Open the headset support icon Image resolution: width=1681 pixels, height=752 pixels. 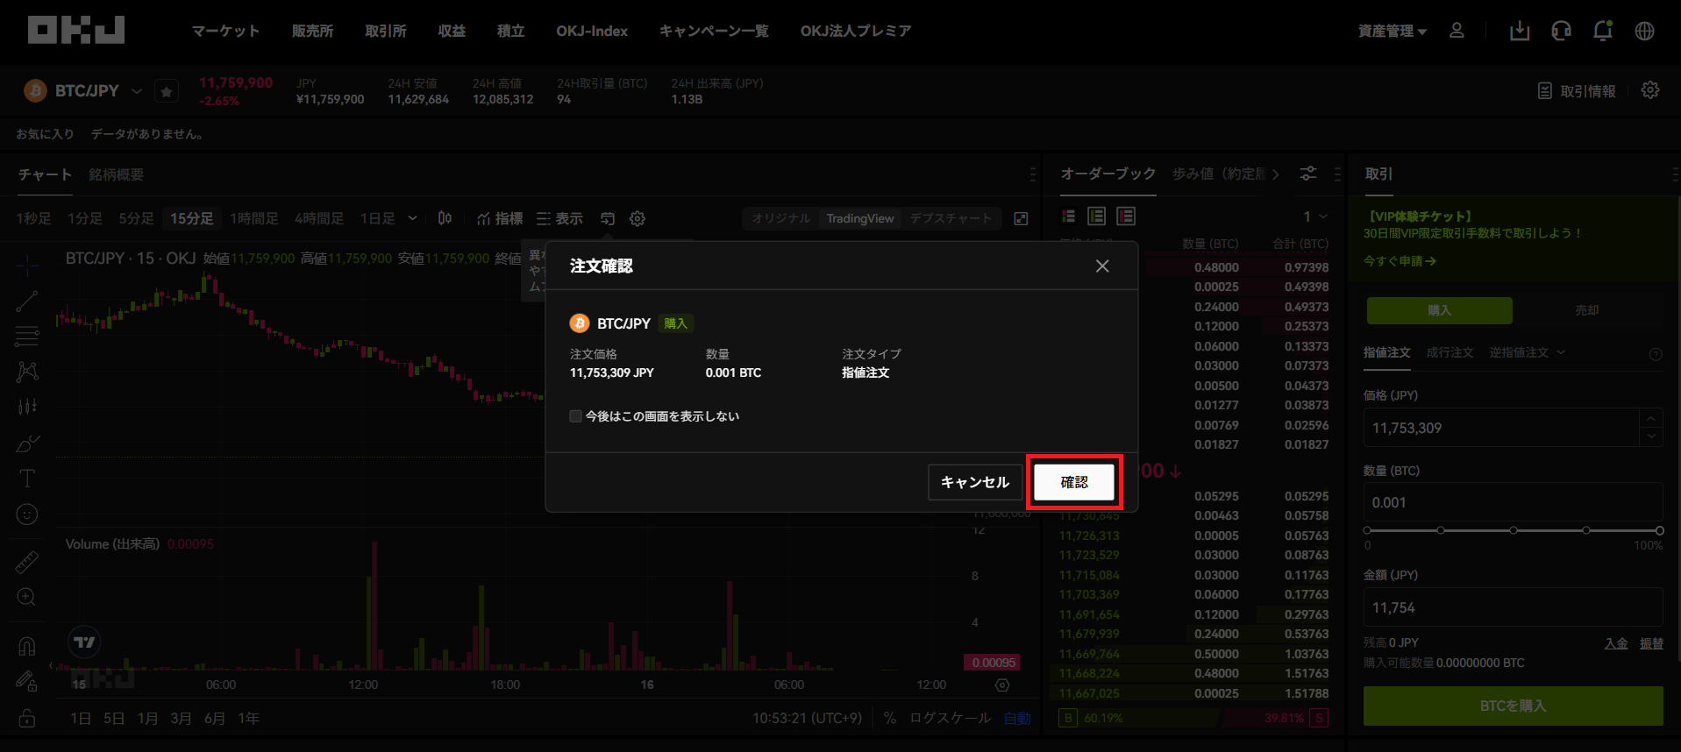1561,31
